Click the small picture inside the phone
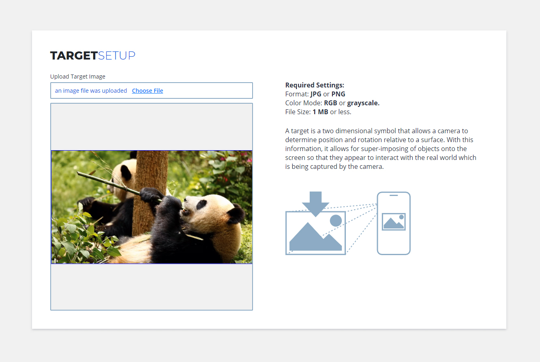 394,222
